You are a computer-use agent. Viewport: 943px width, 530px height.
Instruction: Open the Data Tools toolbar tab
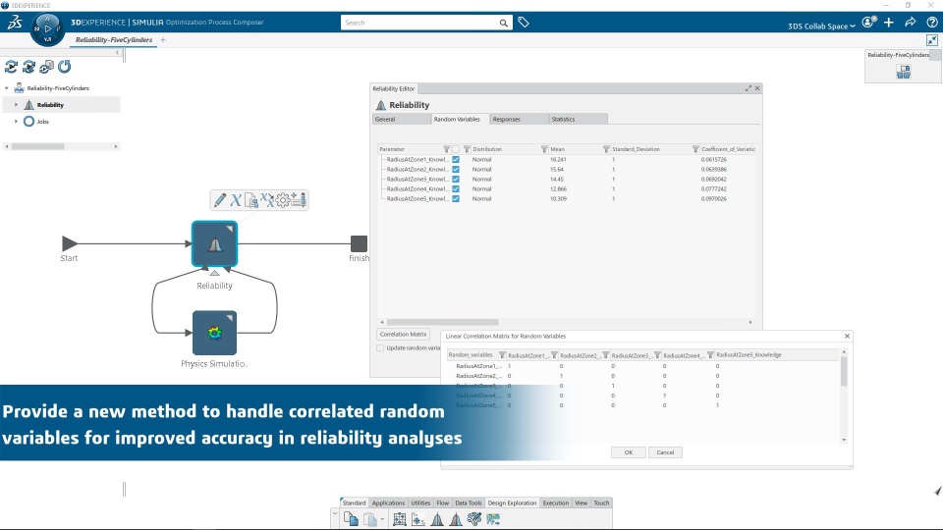[469, 503]
